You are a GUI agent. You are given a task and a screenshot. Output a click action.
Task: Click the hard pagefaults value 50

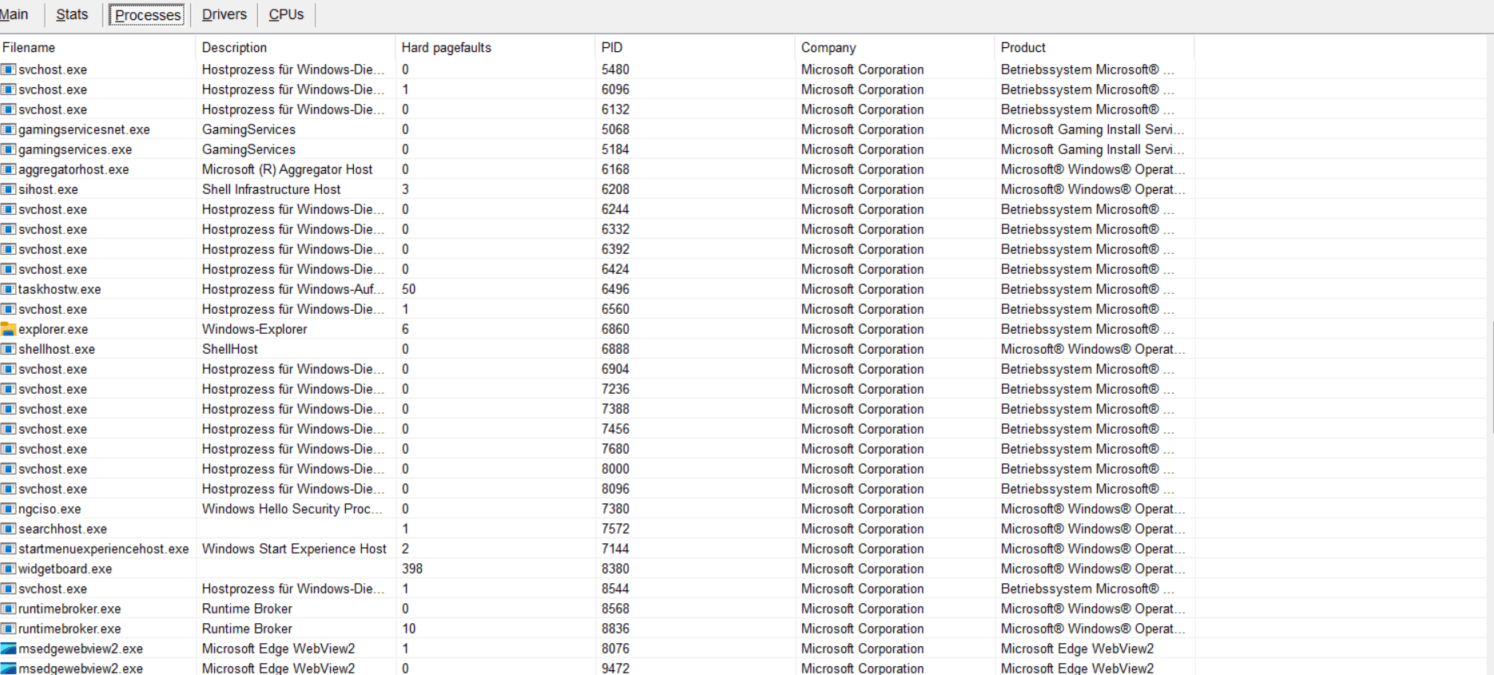409,289
